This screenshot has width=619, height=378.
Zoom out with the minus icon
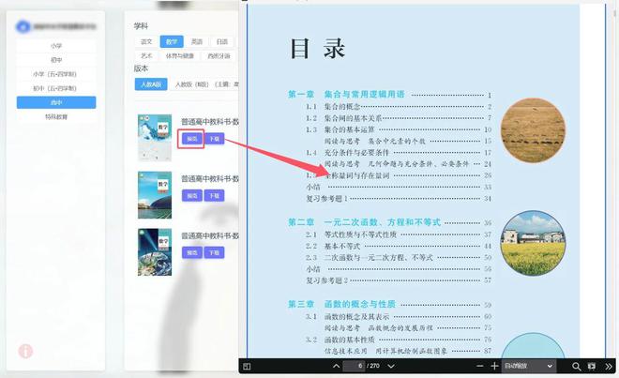coord(479,366)
